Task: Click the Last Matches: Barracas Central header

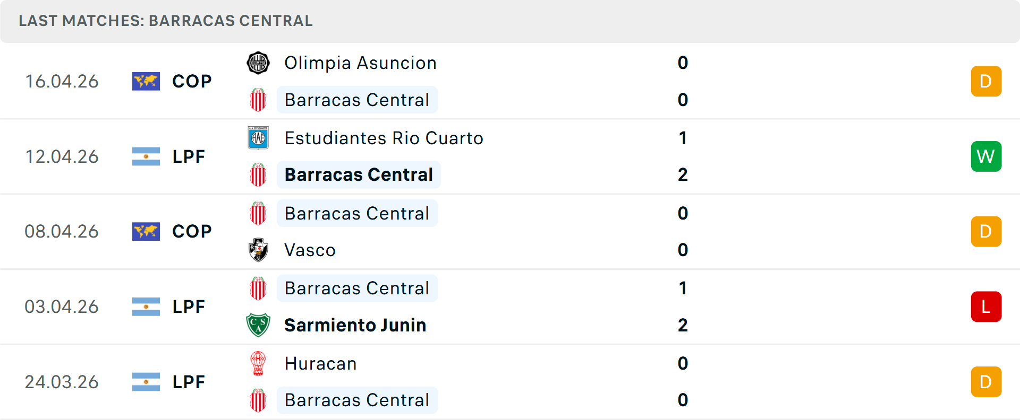Action: (166, 21)
